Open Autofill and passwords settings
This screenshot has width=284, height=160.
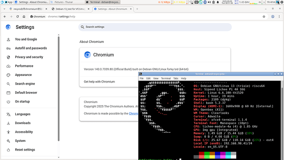tap(31, 48)
